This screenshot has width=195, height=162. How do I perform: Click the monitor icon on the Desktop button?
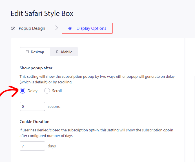[27, 52]
